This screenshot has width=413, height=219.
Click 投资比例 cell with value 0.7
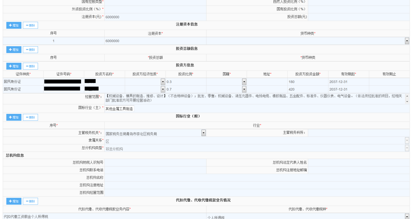[186, 89]
